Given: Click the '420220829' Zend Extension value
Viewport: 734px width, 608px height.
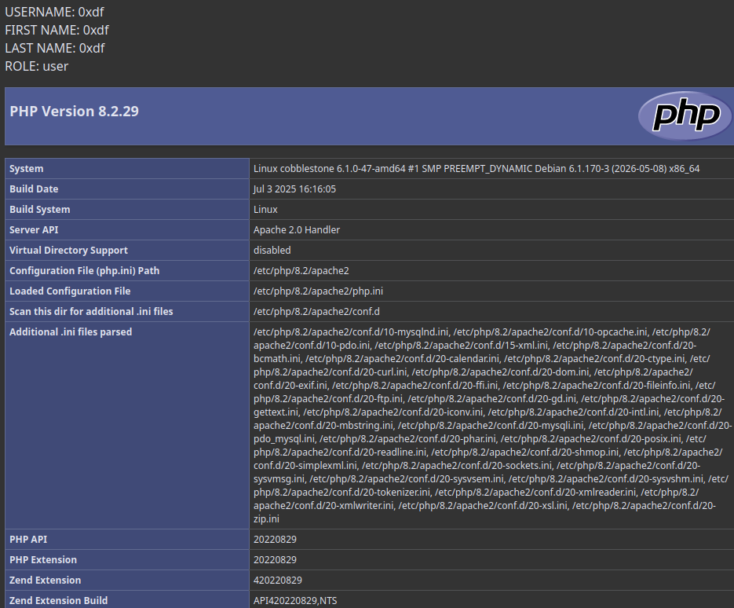Looking at the screenshot, I should tap(278, 580).
